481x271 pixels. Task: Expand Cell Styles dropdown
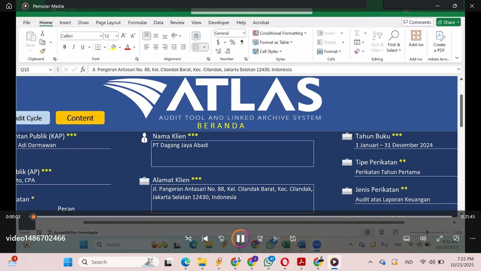281,51
